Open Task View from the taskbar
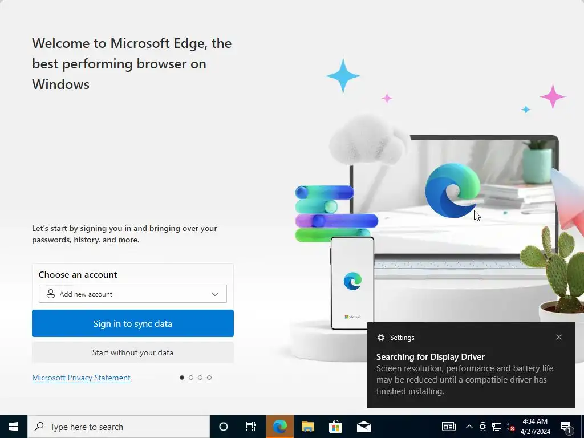 pyautogui.click(x=251, y=427)
